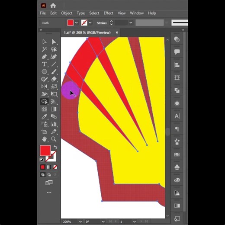Open the Effect menu
Screen dimensions: 225x225
(x=109, y=13)
